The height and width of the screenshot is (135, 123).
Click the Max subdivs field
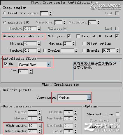[x=92, y=23]
